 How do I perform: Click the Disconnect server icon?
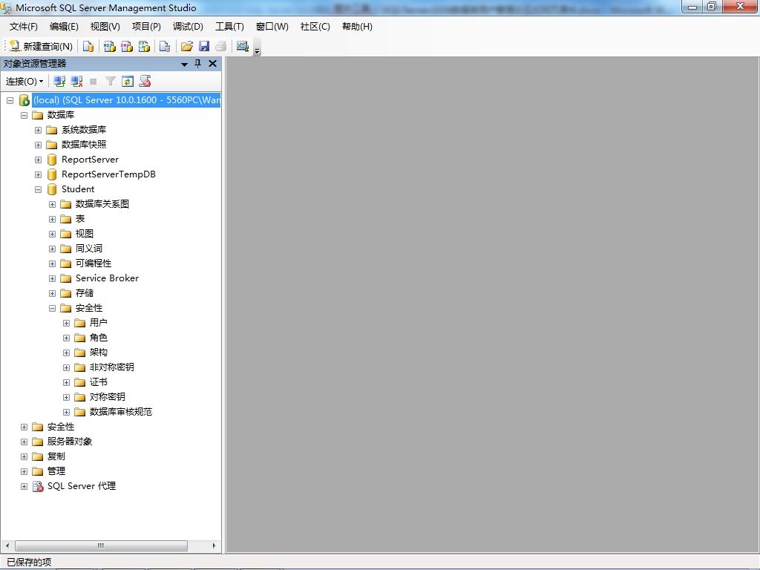(76, 82)
